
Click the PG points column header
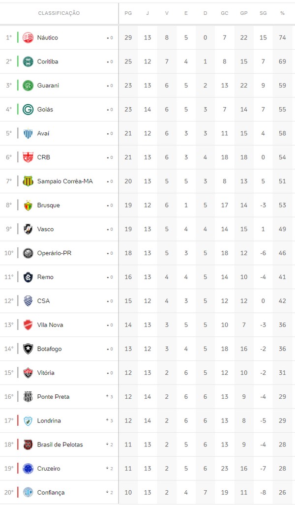coord(128,13)
